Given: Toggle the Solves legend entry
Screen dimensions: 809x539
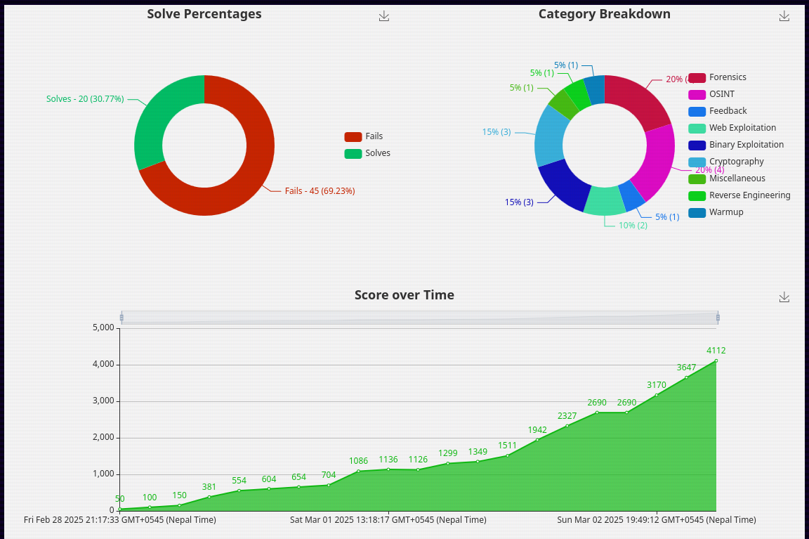Looking at the screenshot, I should (x=367, y=153).
